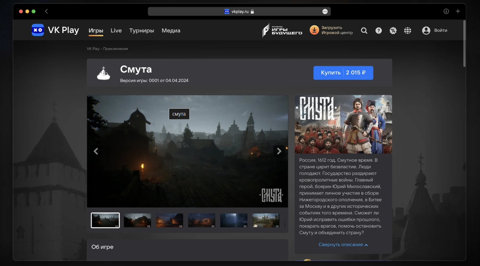The height and width of the screenshot is (266, 480).
Task: Switch to the Медиа section
Action: (x=171, y=31)
